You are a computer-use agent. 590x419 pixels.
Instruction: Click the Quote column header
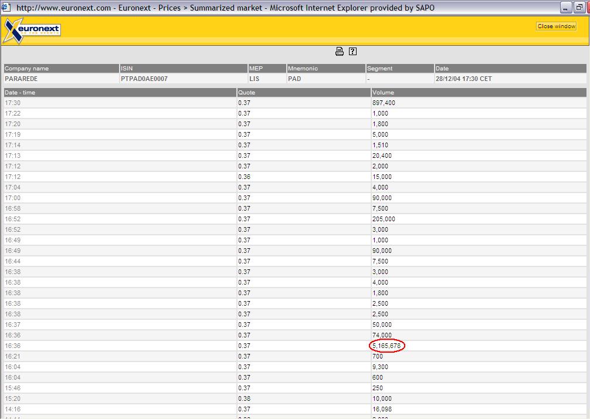tap(246, 93)
